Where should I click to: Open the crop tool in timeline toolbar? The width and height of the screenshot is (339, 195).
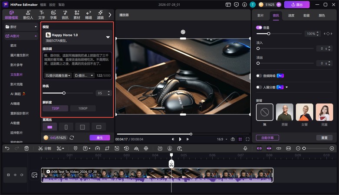(107, 148)
